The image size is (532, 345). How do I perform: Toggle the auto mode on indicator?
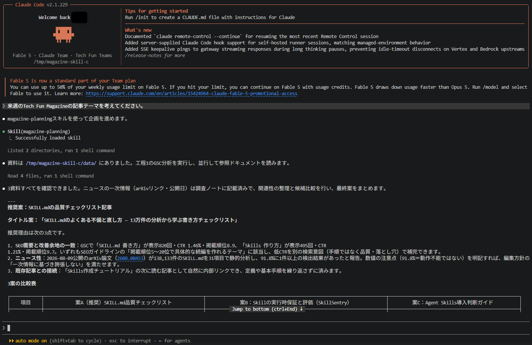(x=31, y=341)
